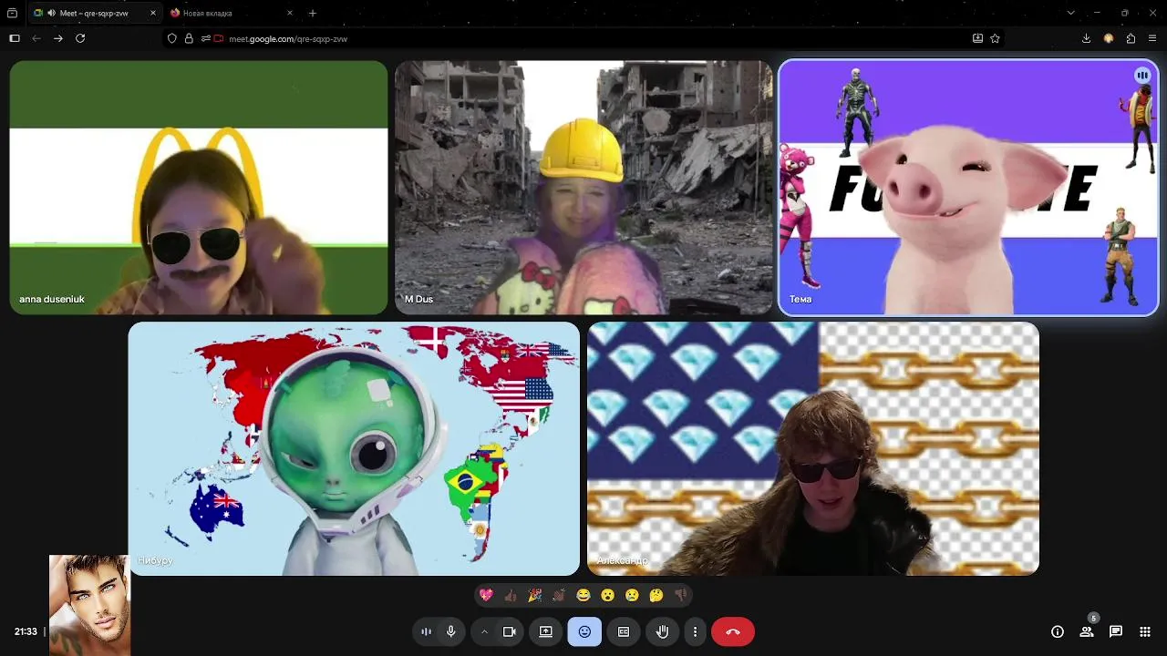Screen dimensions: 1167x656
Task: Turn off the camera
Action: tap(510, 631)
